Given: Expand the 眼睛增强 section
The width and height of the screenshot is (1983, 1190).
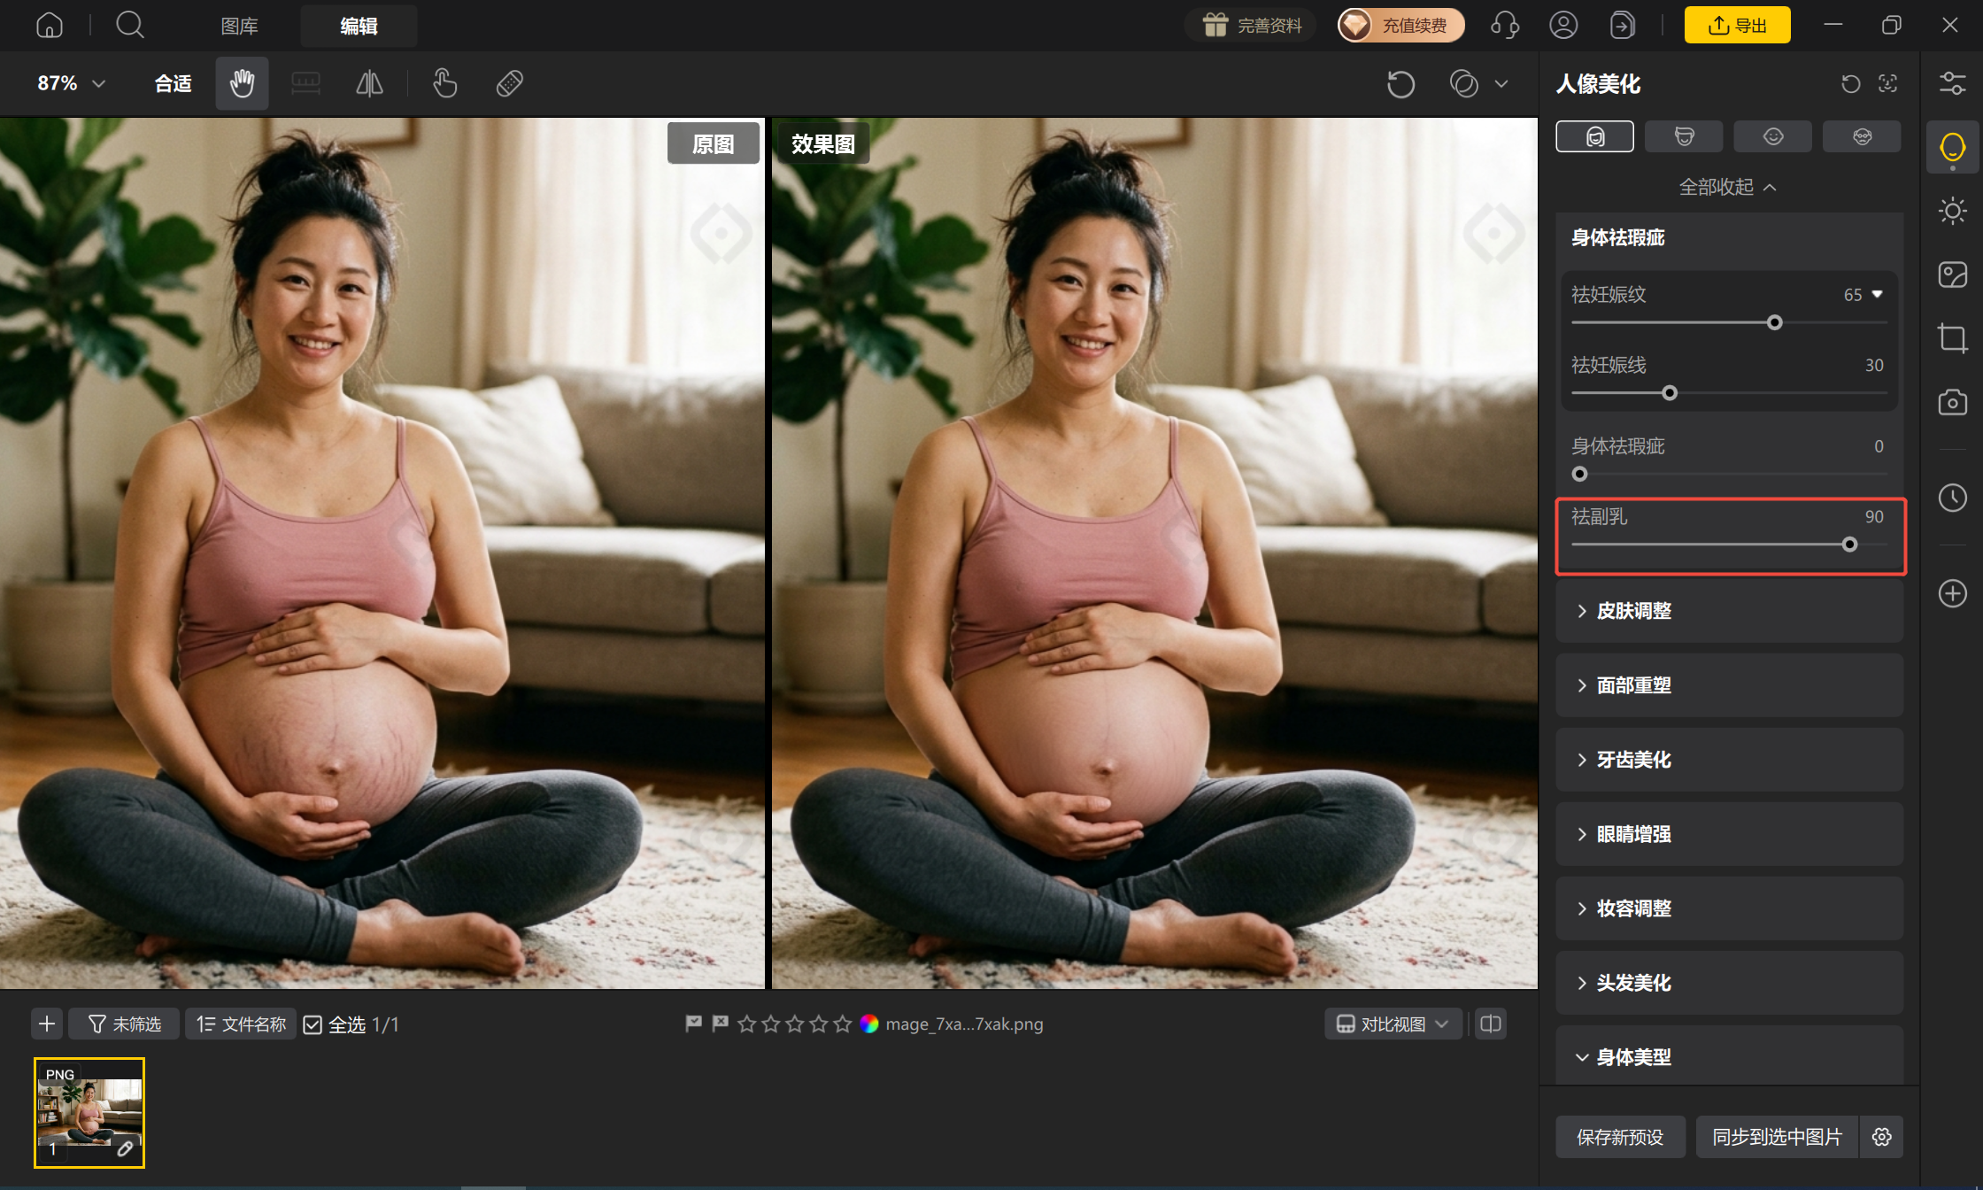Looking at the screenshot, I should pos(1729,834).
